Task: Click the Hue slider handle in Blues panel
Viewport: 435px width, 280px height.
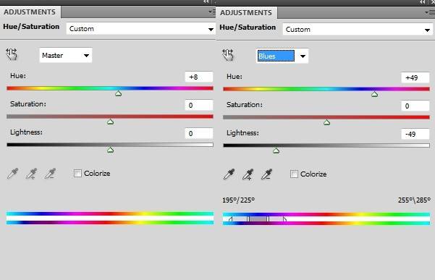Action: coord(374,95)
